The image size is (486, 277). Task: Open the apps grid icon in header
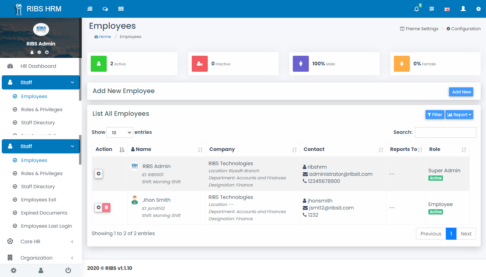[x=121, y=9]
